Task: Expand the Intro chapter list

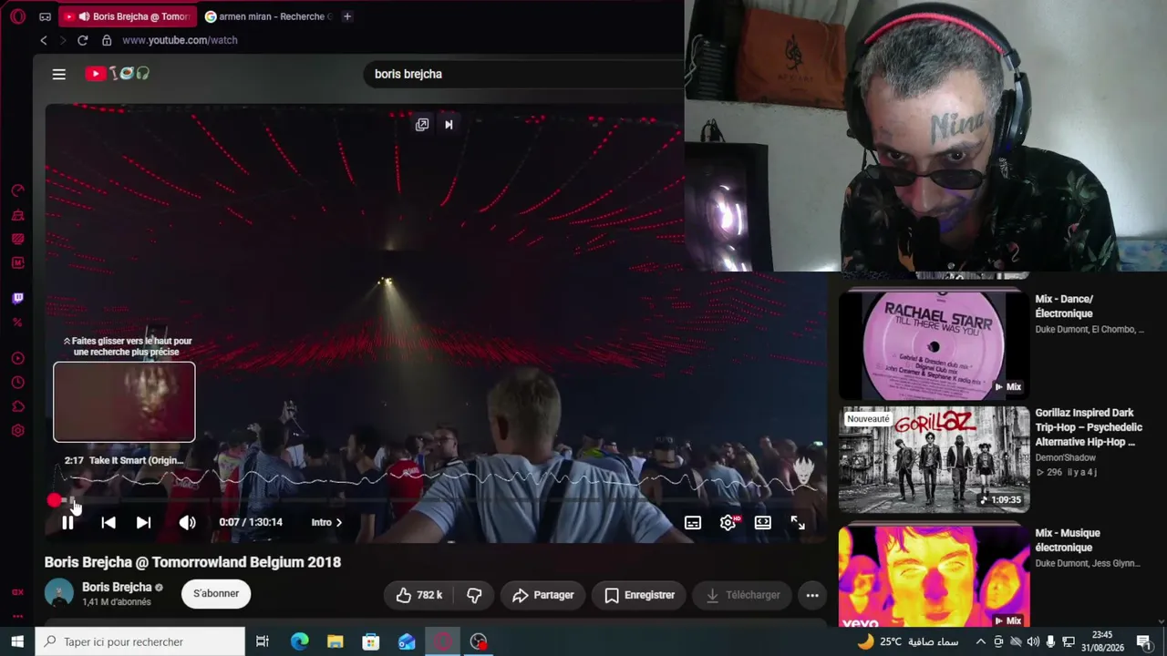Action: [x=326, y=522]
